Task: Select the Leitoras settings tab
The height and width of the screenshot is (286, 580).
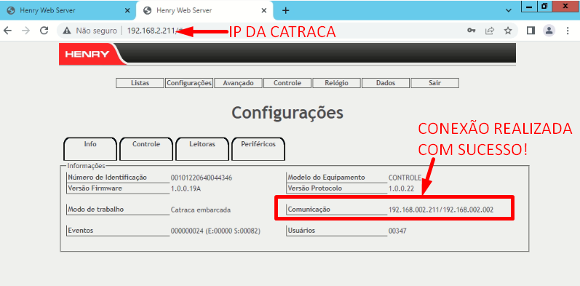Action: 202,148
